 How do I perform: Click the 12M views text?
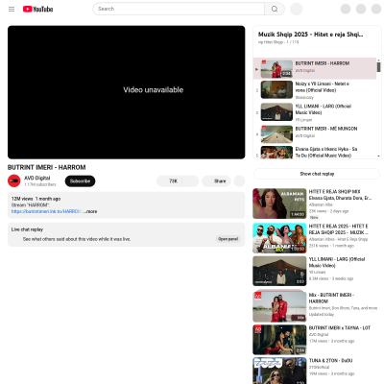click(22, 199)
